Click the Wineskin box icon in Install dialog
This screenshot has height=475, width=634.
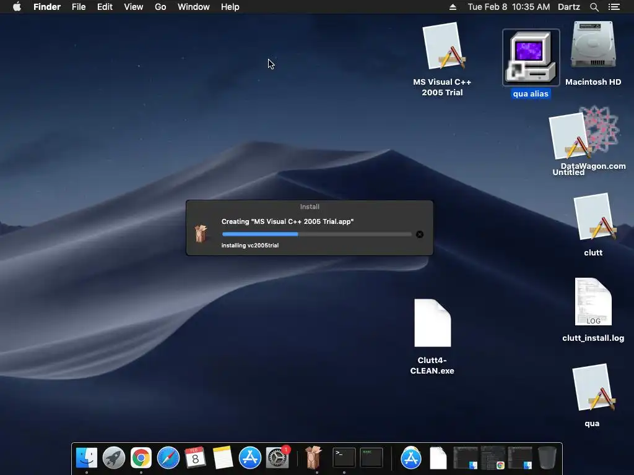(201, 233)
